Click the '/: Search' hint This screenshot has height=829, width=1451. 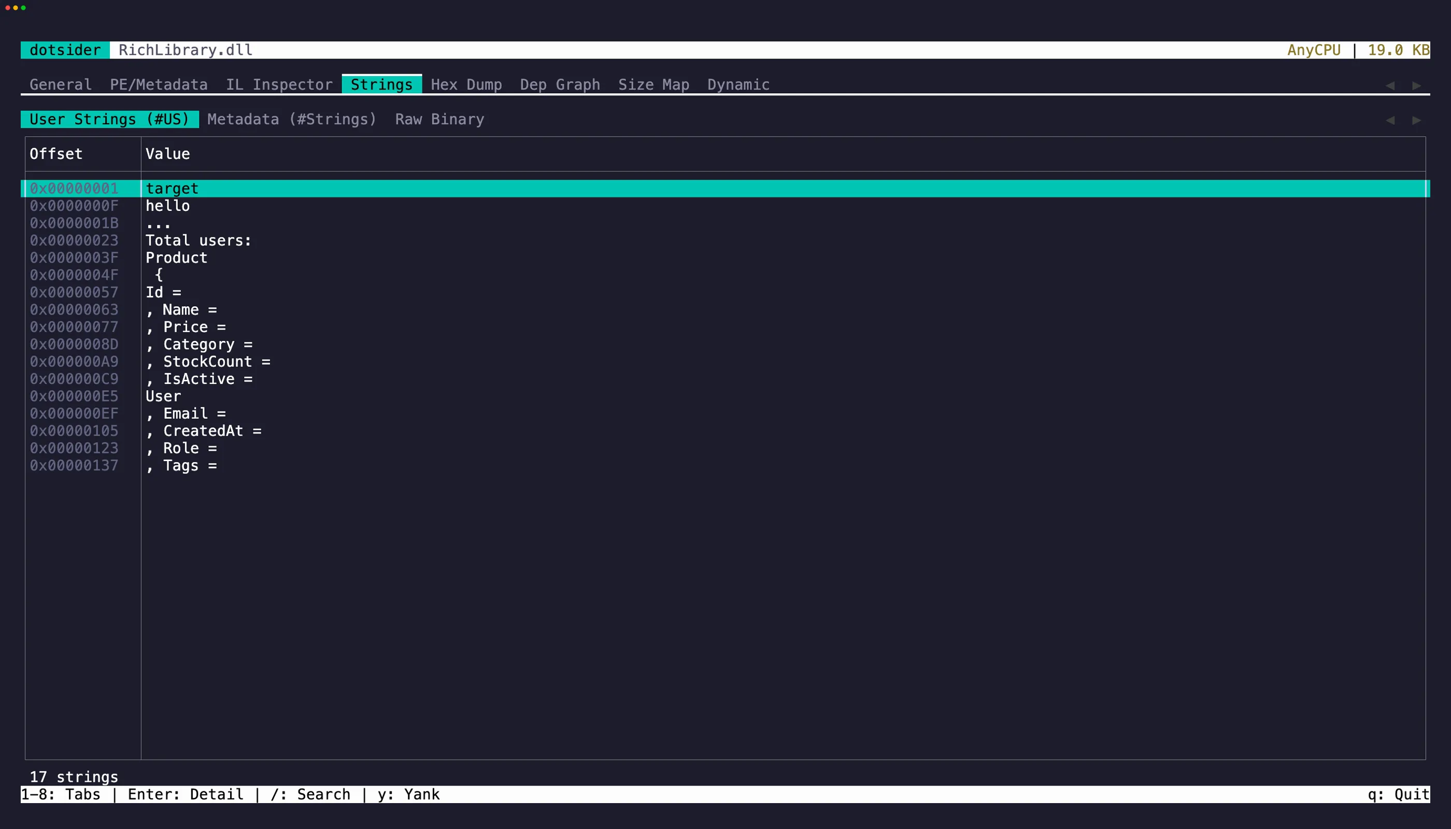coord(310,794)
